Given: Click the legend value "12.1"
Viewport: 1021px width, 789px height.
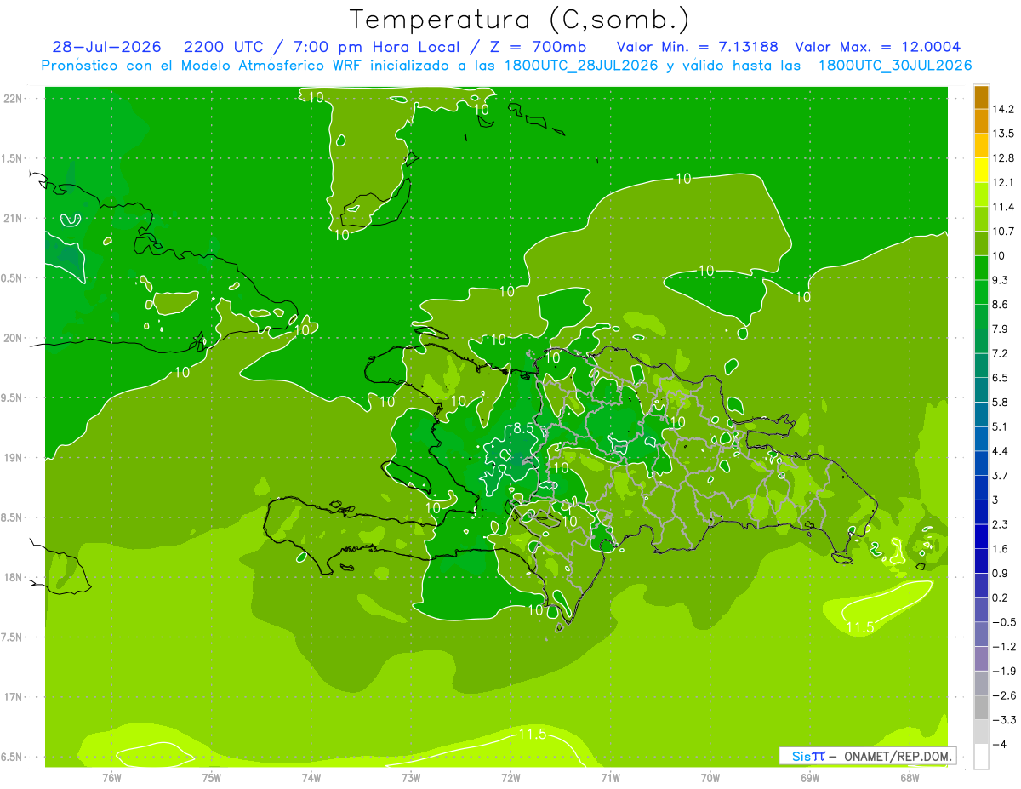Looking at the screenshot, I should pos(1002,182).
